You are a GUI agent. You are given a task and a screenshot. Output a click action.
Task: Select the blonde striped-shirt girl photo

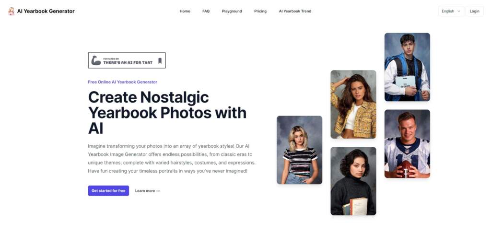(x=299, y=150)
